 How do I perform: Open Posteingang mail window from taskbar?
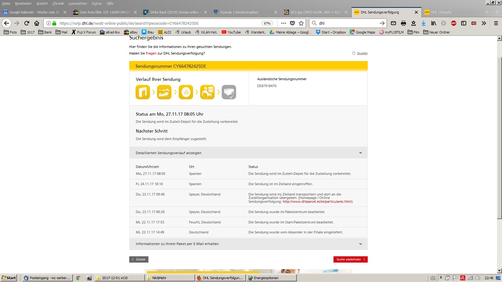pos(48,278)
